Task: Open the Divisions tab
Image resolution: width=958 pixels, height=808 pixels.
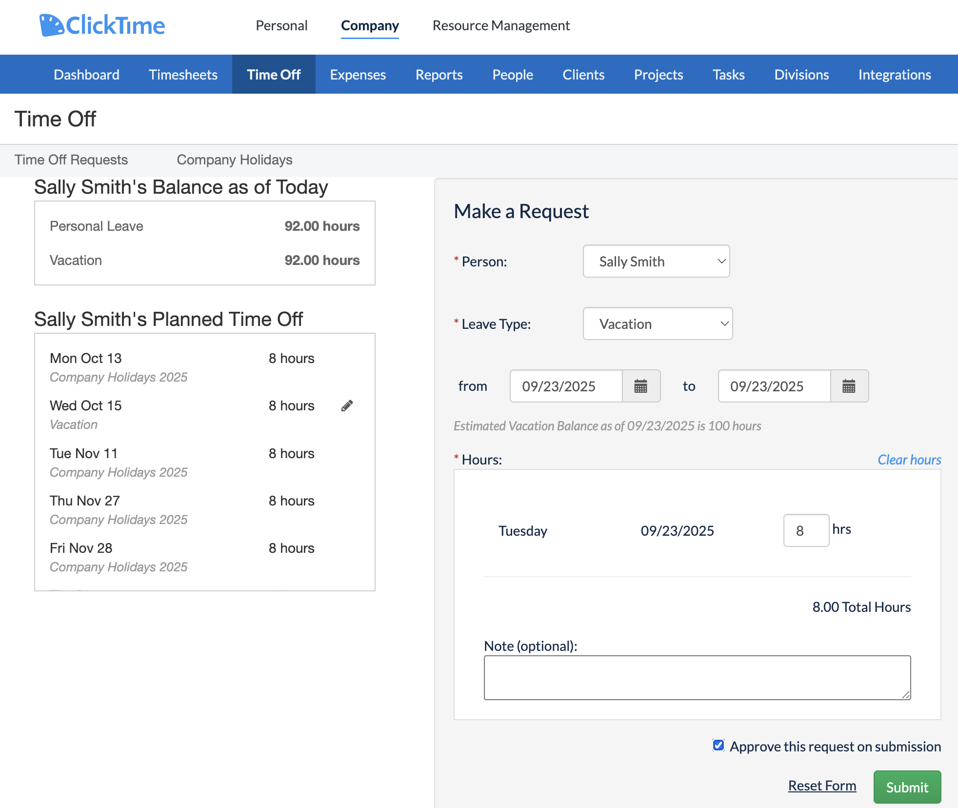Action: [x=801, y=74]
